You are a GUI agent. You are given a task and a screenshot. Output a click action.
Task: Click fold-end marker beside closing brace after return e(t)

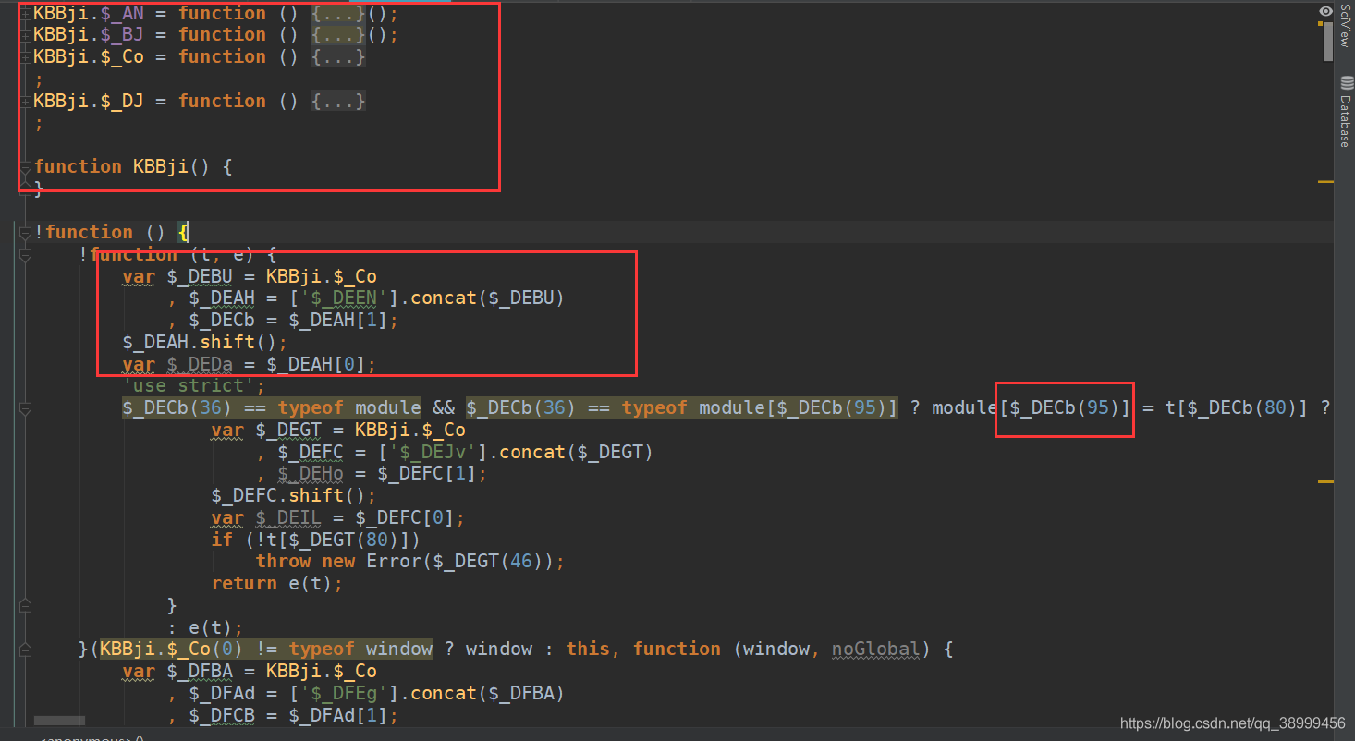point(25,605)
